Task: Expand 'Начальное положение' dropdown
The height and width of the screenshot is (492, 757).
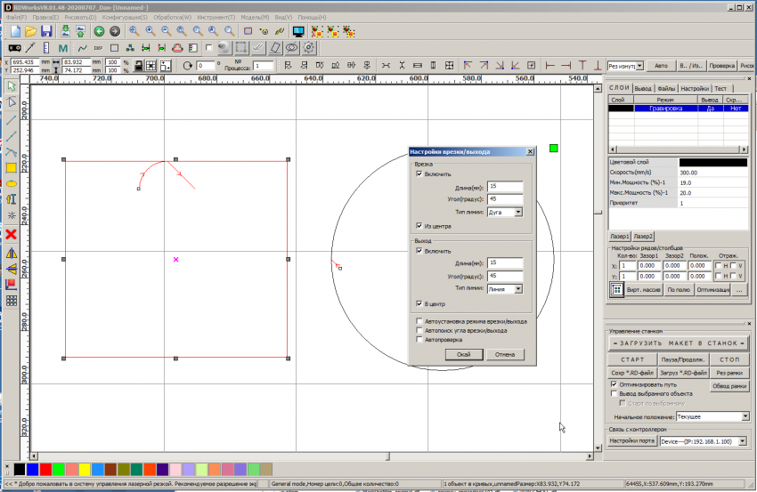Action: coord(747,416)
